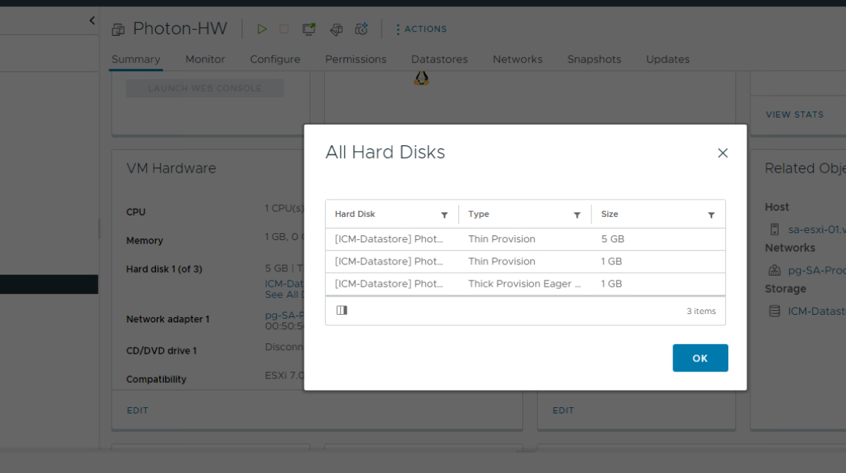Power on the VM with play icon

click(x=262, y=29)
